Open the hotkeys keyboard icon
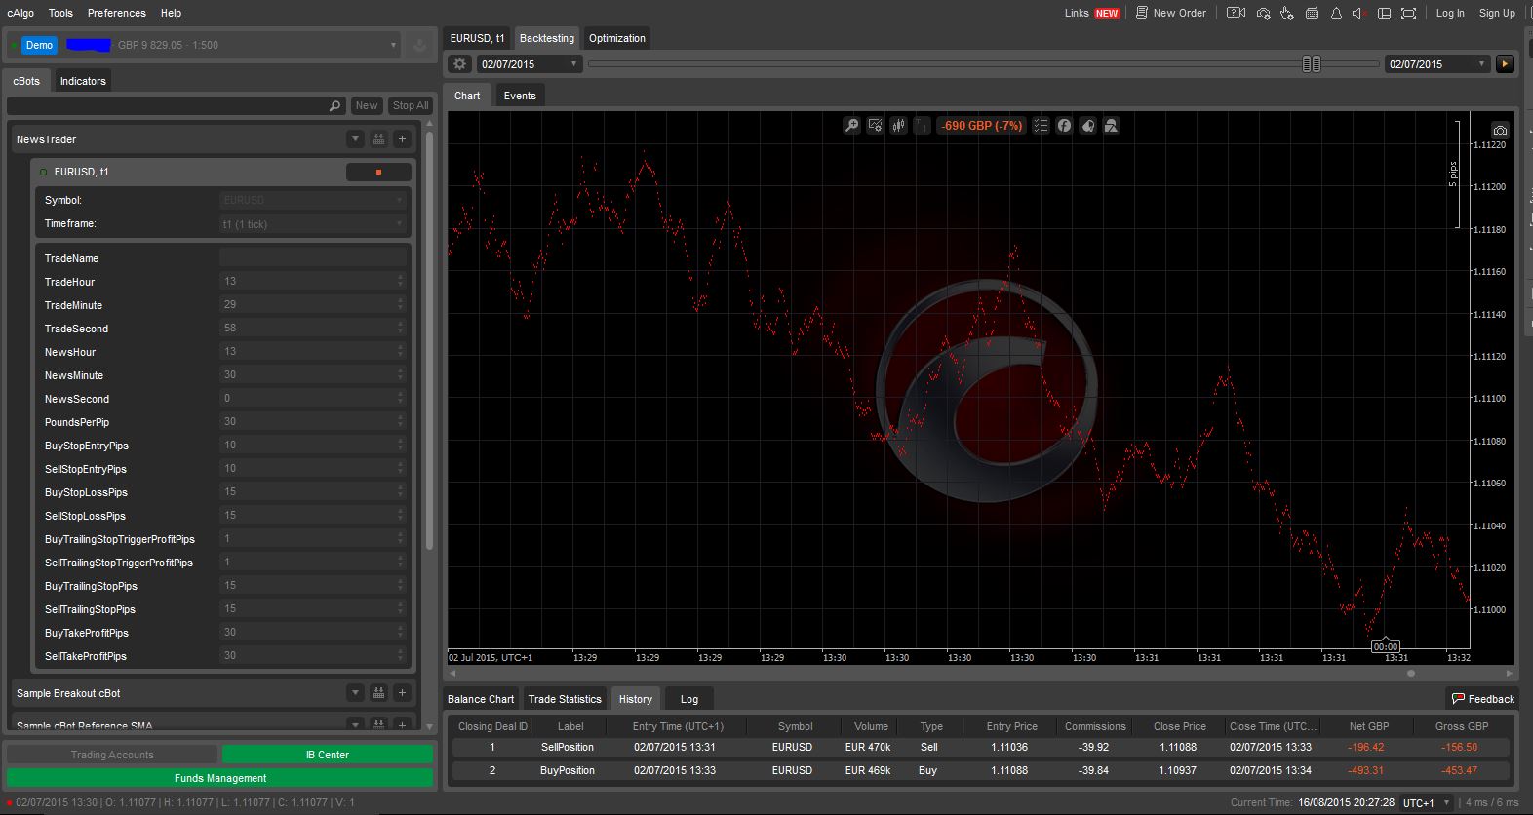Image resolution: width=1533 pixels, height=815 pixels. (x=1312, y=13)
